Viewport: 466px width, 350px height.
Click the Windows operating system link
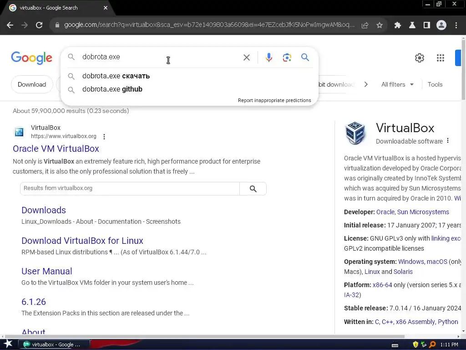(411, 262)
